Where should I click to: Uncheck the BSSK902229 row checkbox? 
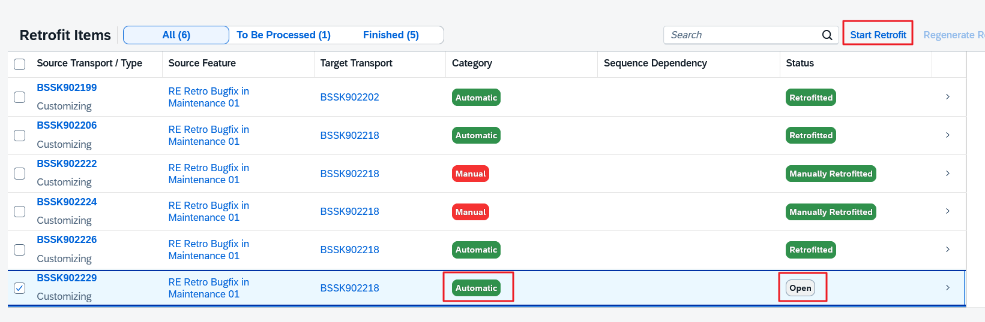point(20,288)
